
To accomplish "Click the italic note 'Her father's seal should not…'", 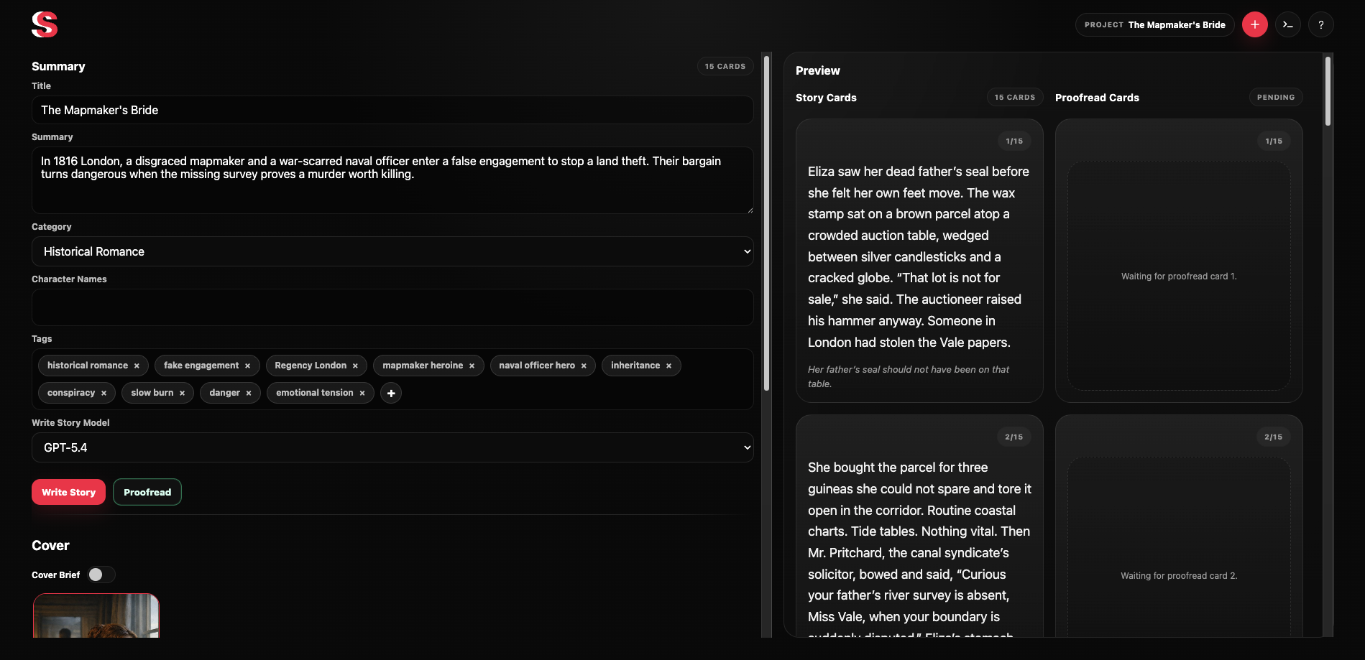I will [x=909, y=376].
